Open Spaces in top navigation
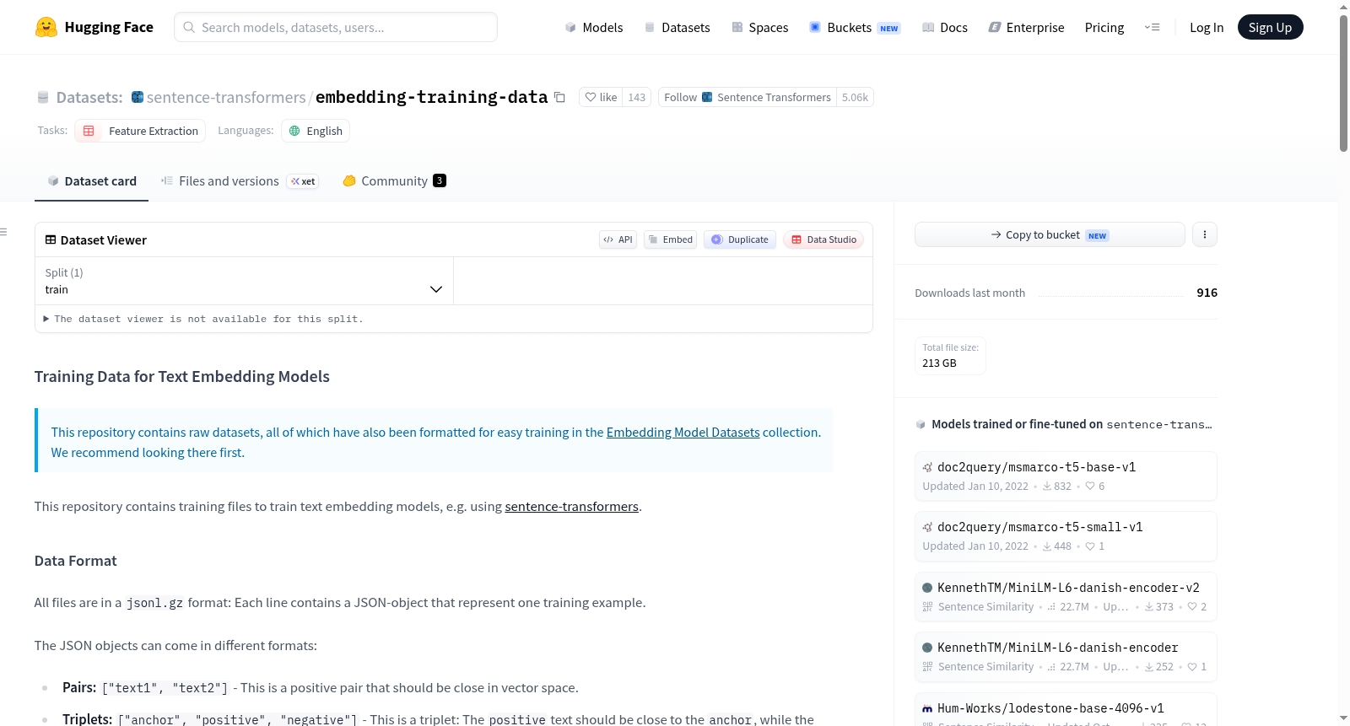 pyautogui.click(x=760, y=27)
